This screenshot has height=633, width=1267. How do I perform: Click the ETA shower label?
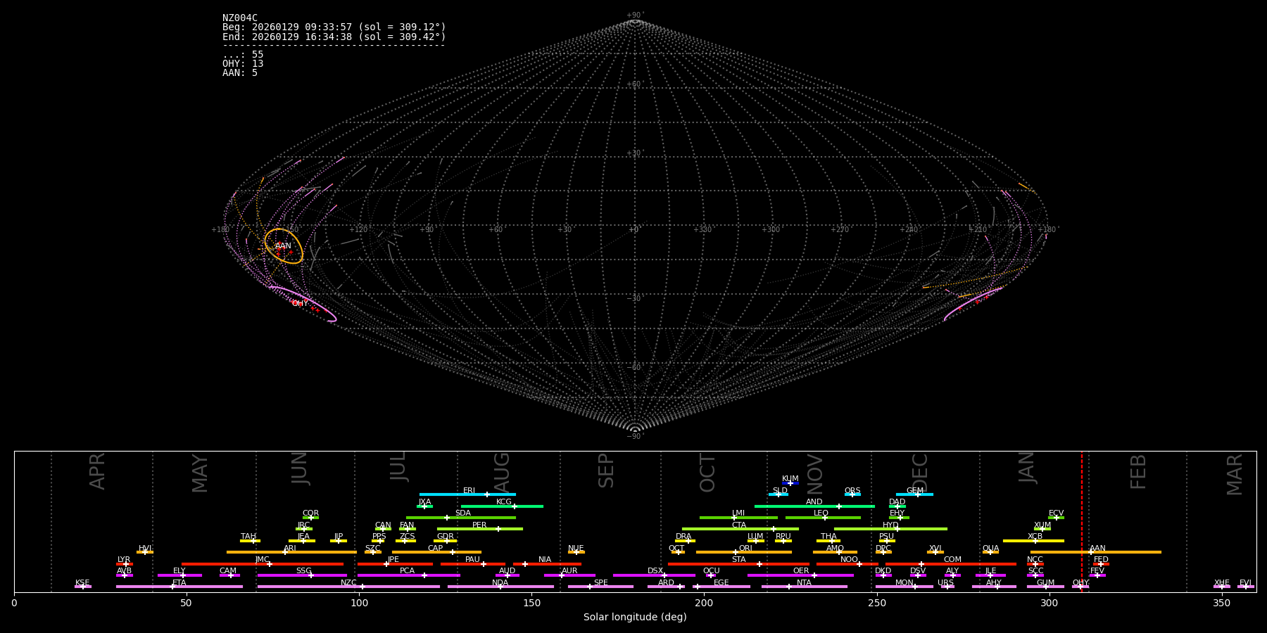click(179, 582)
